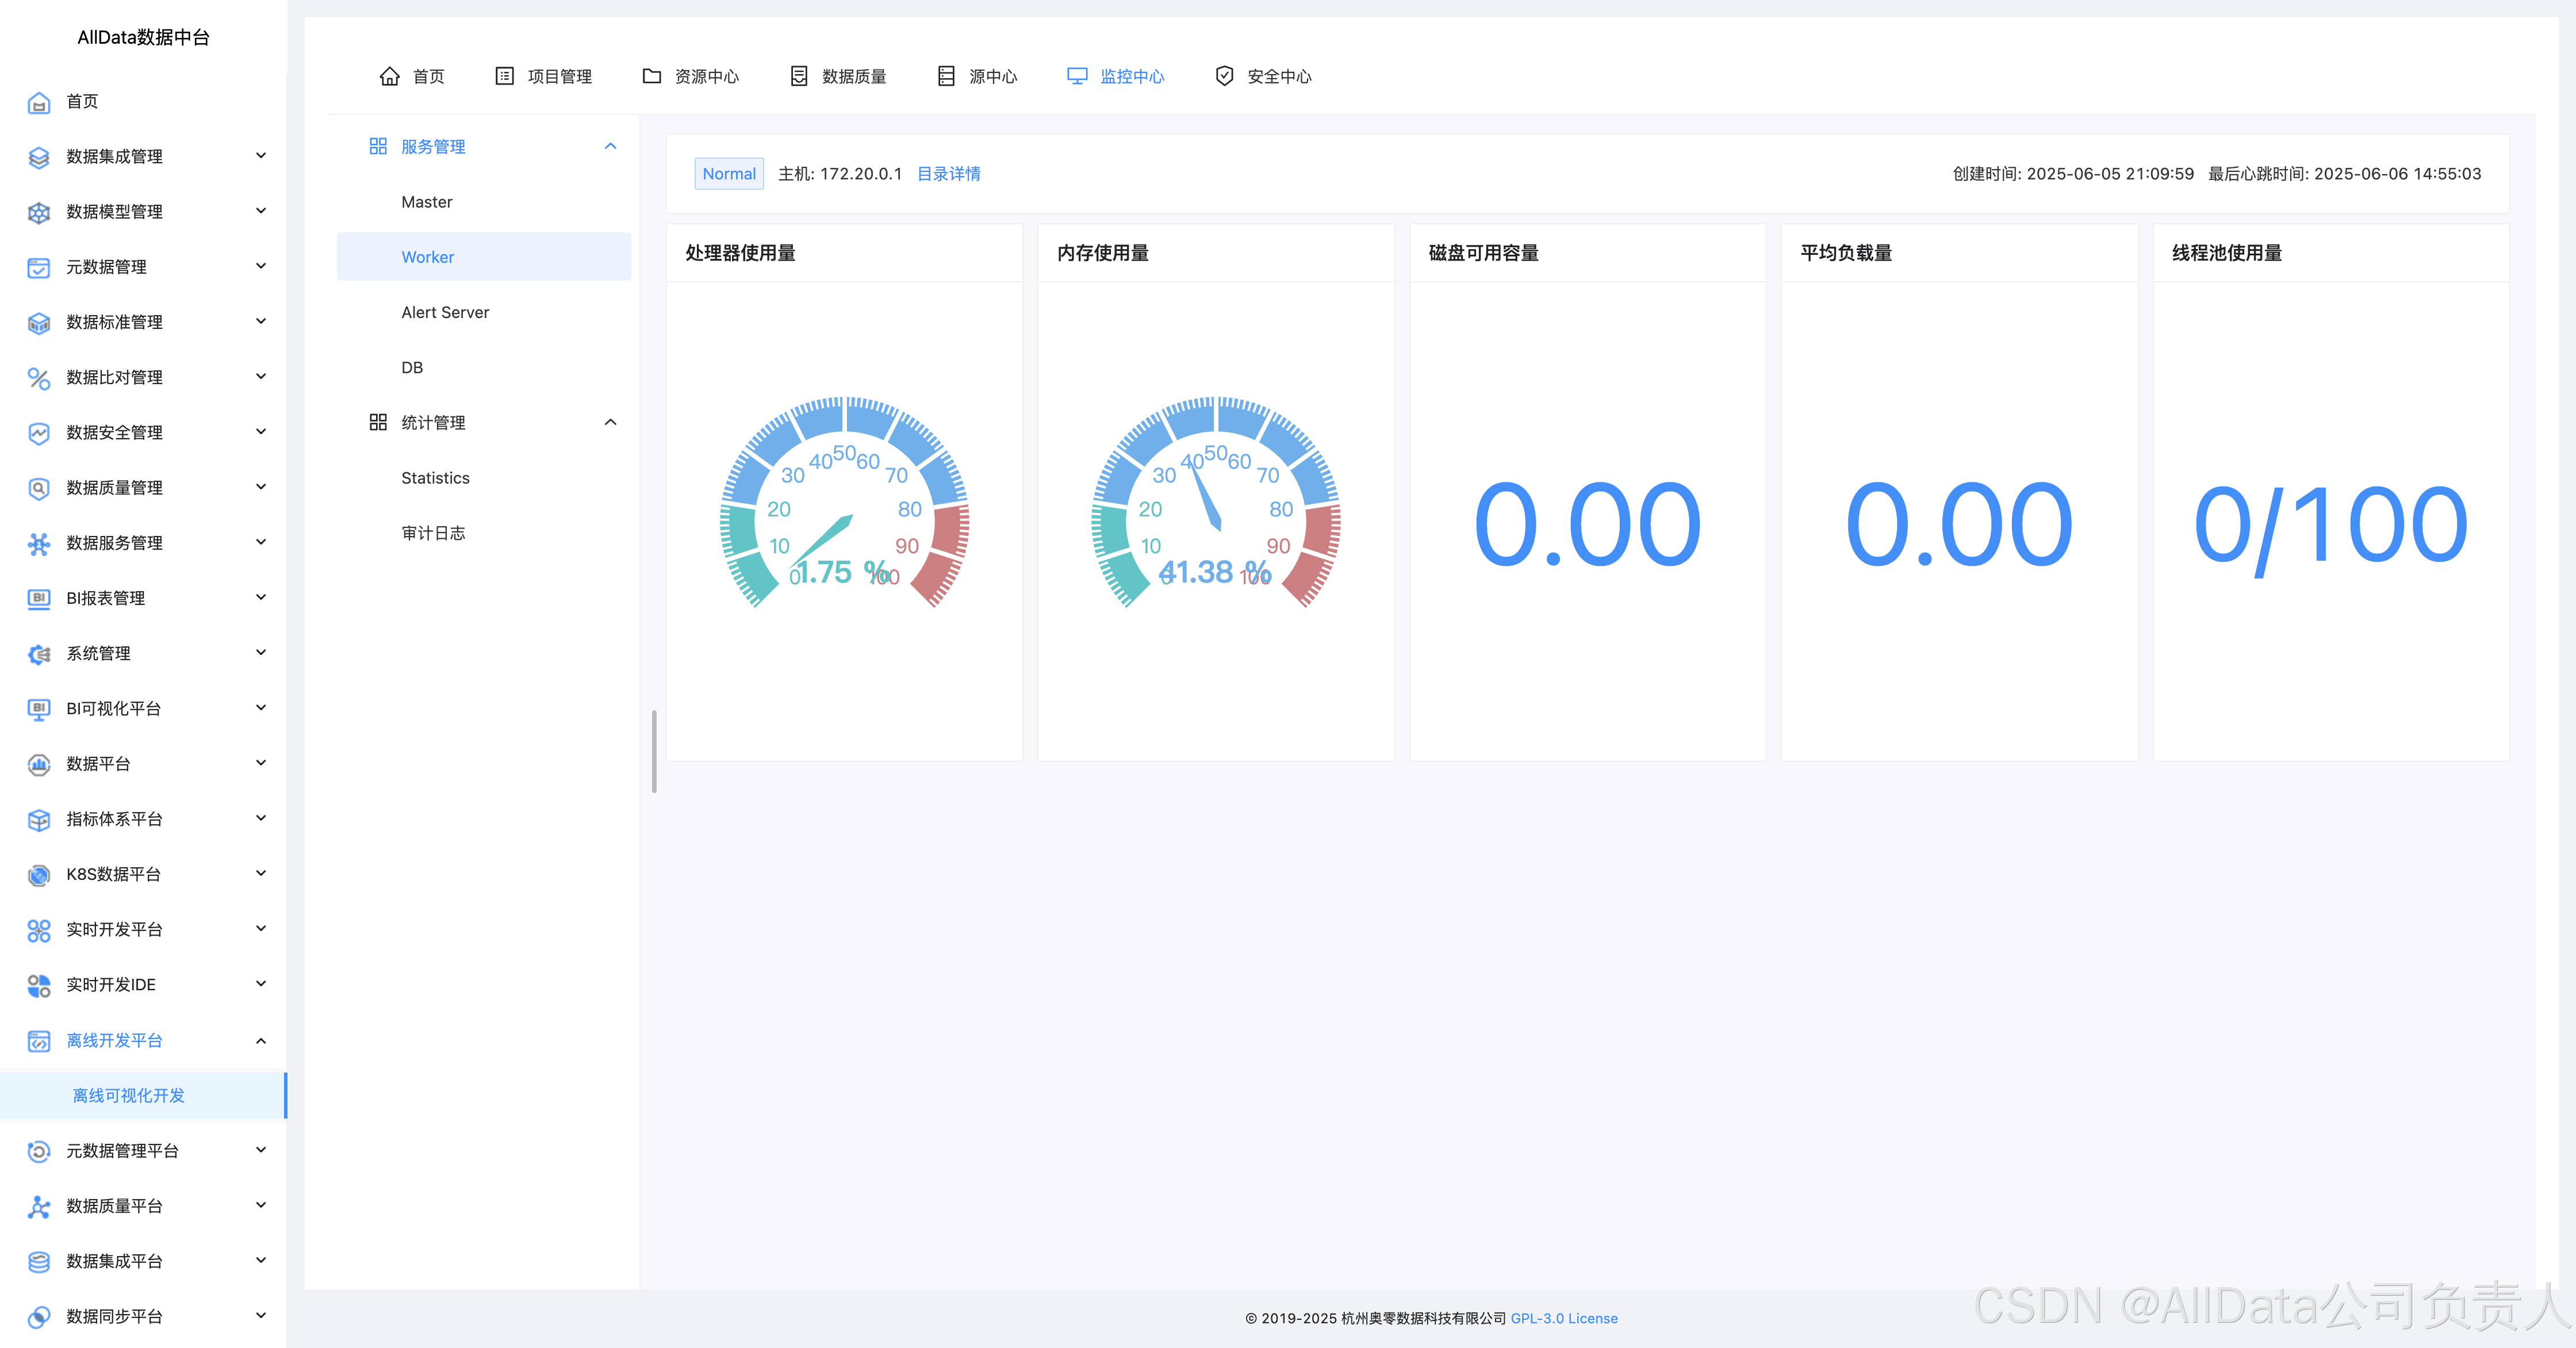
Task: Select the Master service menu item
Action: point(484,202)
